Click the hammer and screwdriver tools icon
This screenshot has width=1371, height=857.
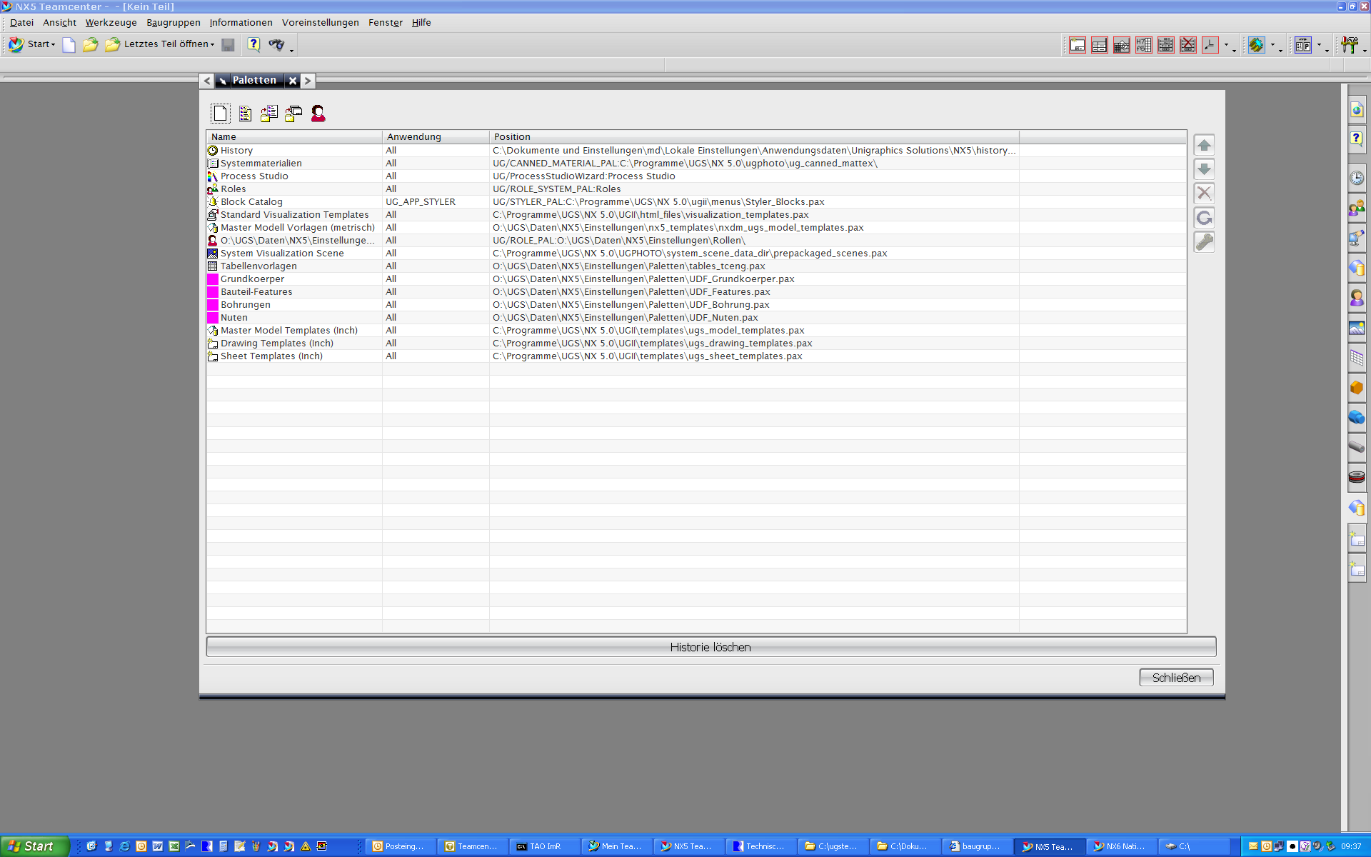pyautogui.click(x=1350, y=45)
